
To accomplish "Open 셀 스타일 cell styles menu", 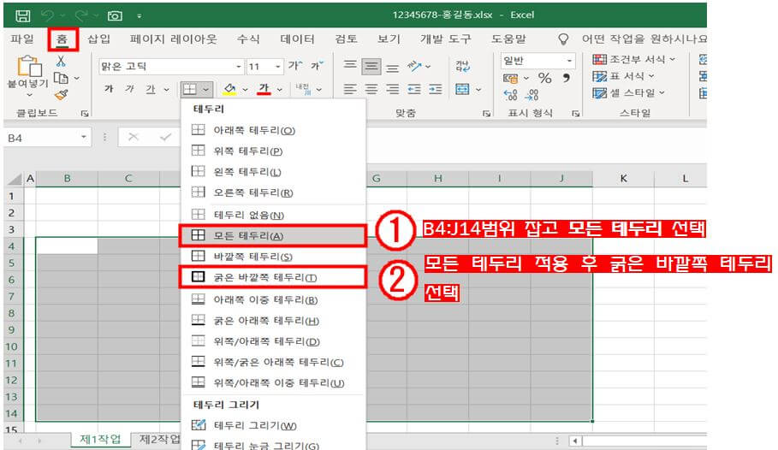I will point(629,92).
